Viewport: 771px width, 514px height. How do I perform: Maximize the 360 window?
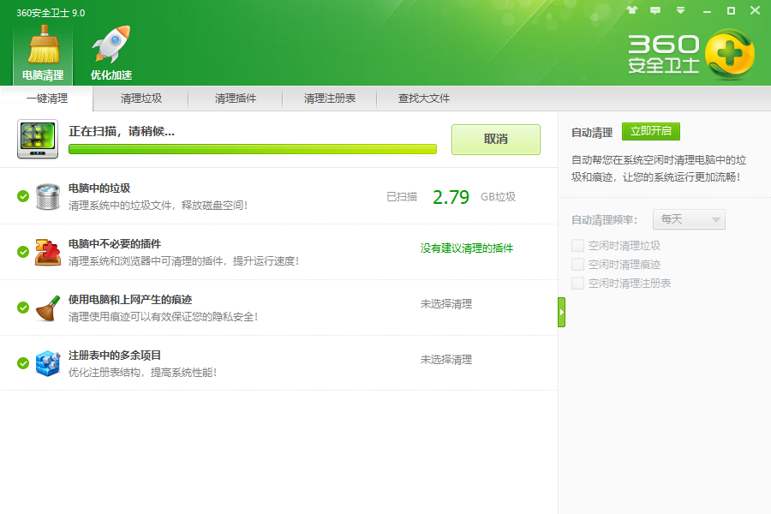(732, 10)
